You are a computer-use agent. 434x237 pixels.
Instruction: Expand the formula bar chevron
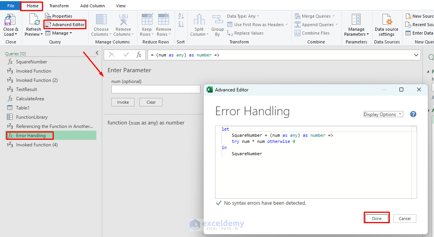(416, 55)
